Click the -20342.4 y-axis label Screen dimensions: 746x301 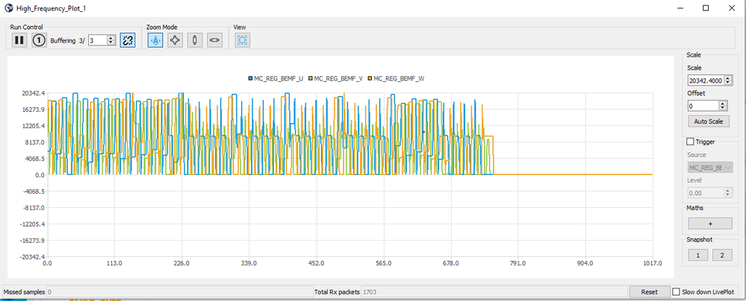coord(31,257)
